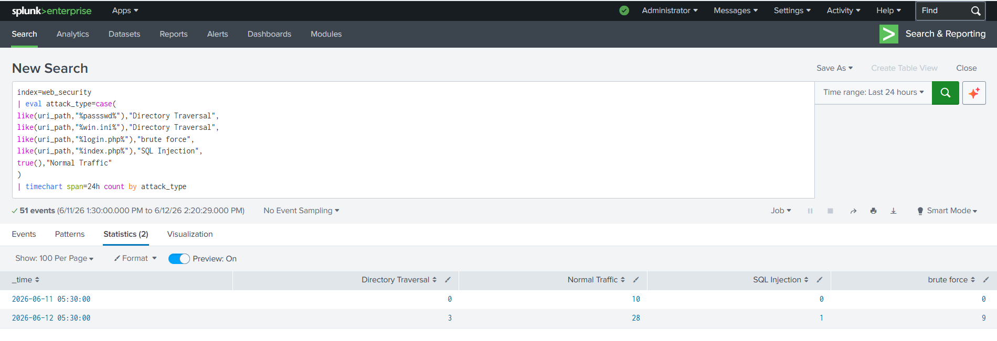This screenshot has height=341, width=997.
Task: Sort by Directory Traversal column
Action: pos(399,280)
